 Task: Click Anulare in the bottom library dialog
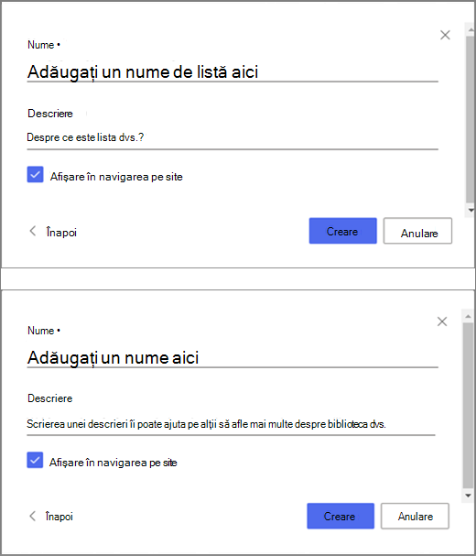[x=415, y=516]
